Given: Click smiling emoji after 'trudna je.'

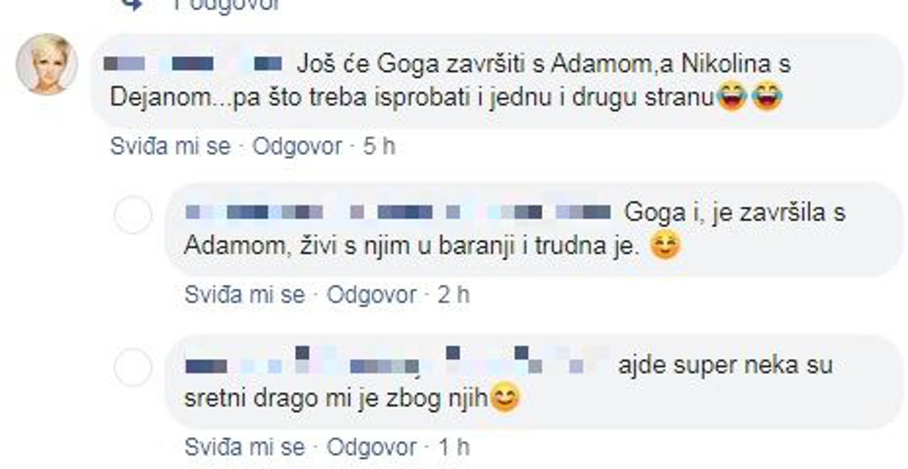Looking at the screenshot, I should (665, 245).
